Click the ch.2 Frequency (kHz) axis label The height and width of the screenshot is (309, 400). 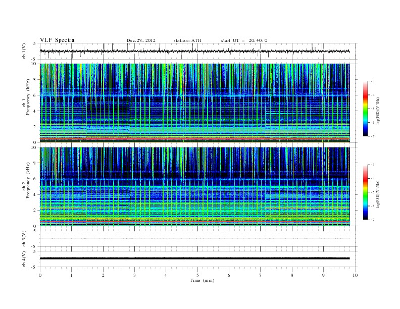click(26, 180)
